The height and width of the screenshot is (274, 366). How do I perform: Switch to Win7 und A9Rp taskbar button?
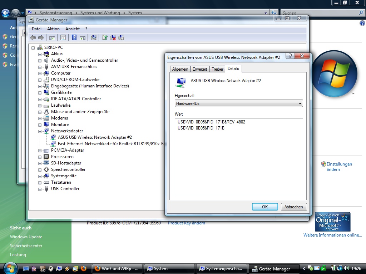click(117, 269)
